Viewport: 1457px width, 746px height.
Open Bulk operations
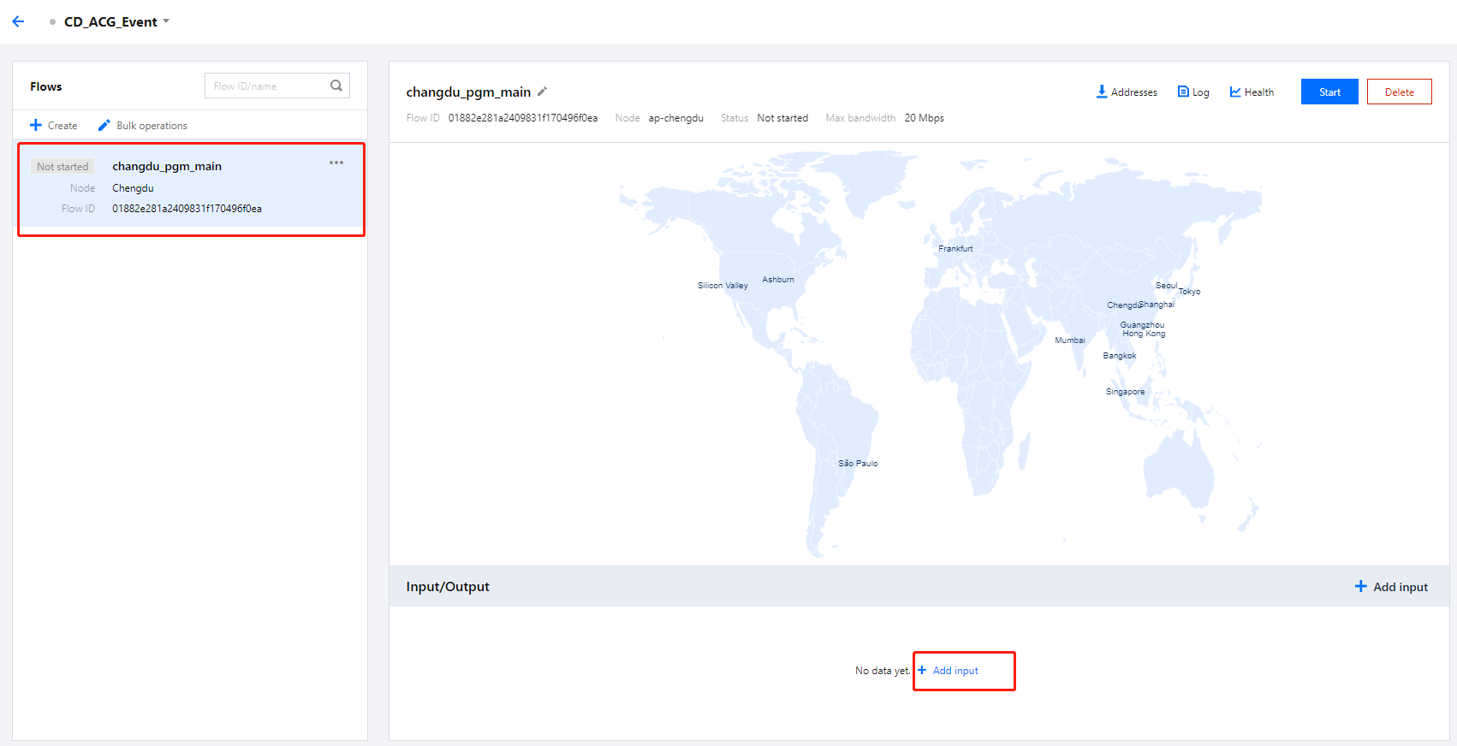point(142,125)
